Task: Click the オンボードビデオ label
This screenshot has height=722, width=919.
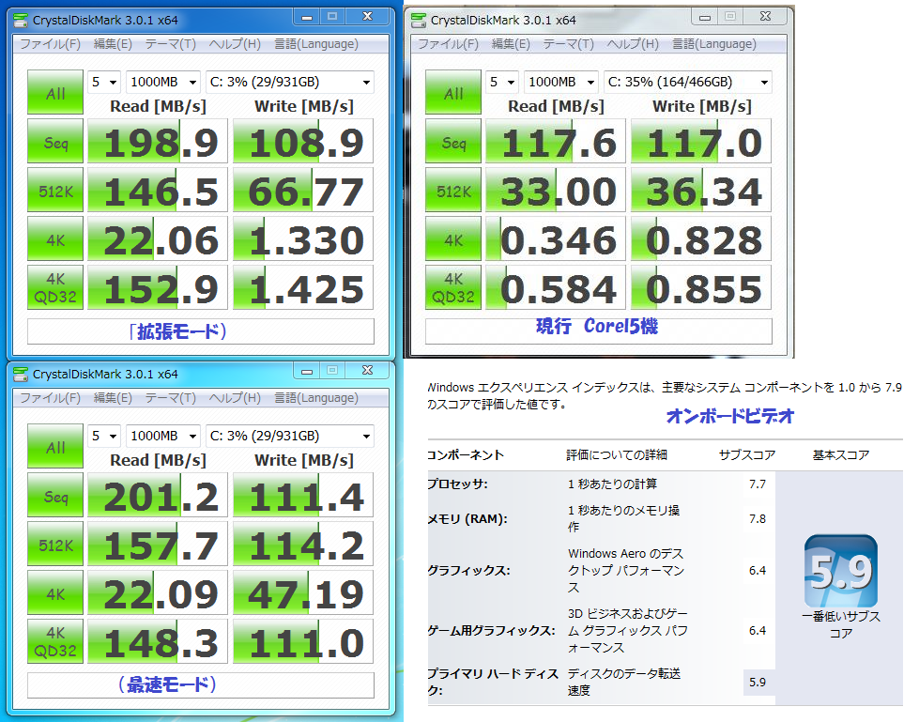Action: (x=729, y=416)
